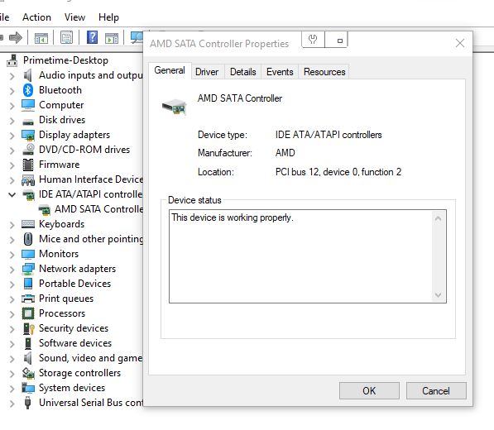This screenshot has width=494, height=430.
Task: Click the Primetime-Desktop computer root node
Action: point(65,60)
